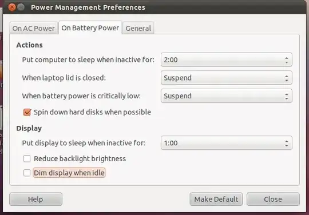Screen dimensions: 309x215
Task: Open the display sleep inactive time dropdown
Action: pos(227,143)
